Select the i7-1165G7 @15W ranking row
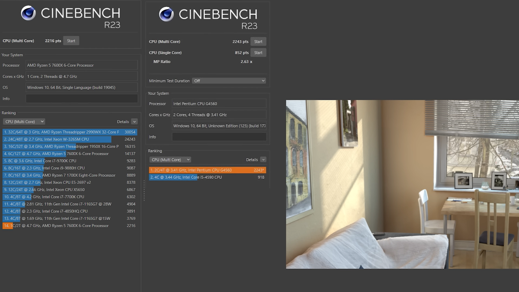Image resolution: width=519 pixels, height=292 pixels. pos(70,218)
